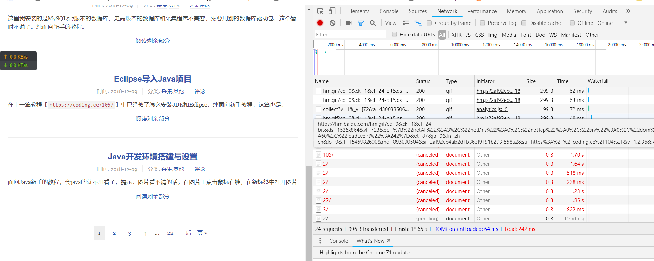Click the inspect element picker icon
The image size is (654, 261).
320,11
